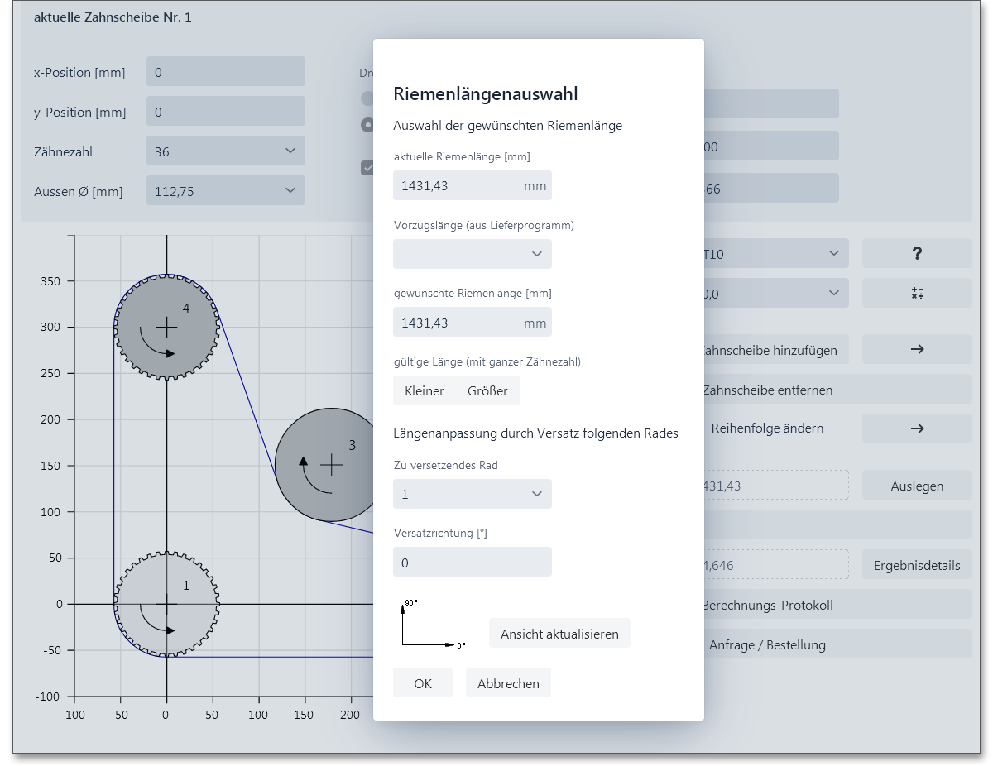The image size is (993, 766).
Task: Click the y-Position input field
Action: click(226, 111)
